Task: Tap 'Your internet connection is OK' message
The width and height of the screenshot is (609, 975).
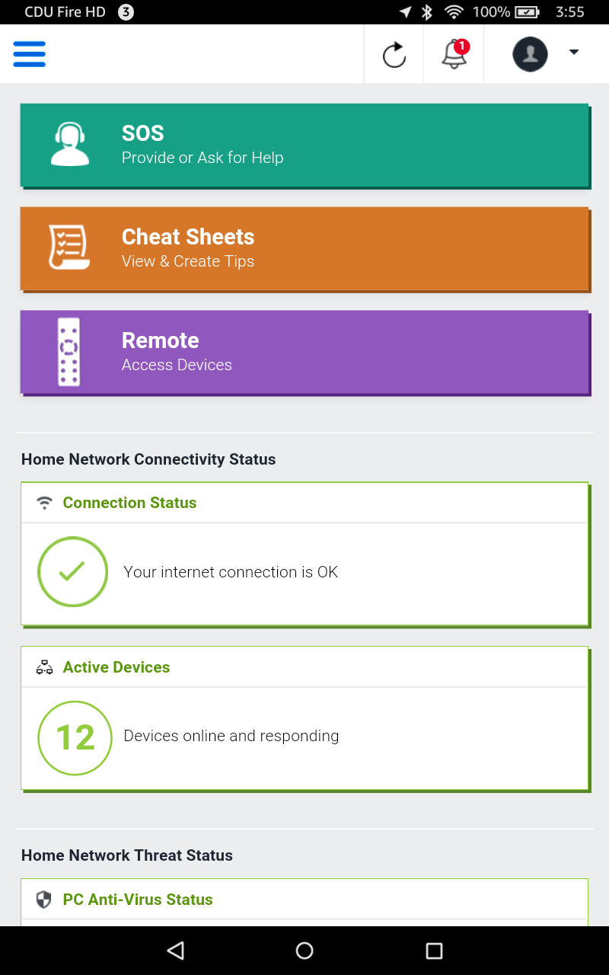Action: coord(231,572)
